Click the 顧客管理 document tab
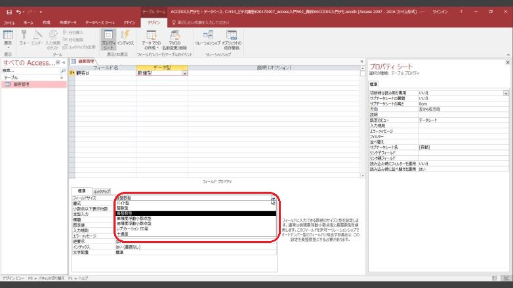 pos(83,61)
